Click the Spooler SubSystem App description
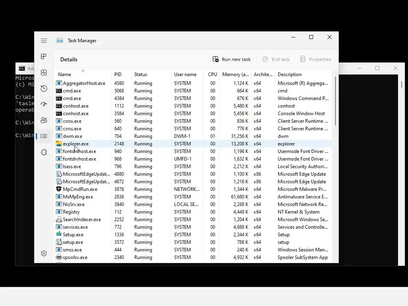 (303, 257)
